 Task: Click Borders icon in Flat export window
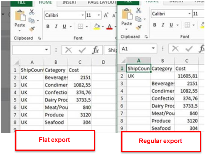[80, 26]
